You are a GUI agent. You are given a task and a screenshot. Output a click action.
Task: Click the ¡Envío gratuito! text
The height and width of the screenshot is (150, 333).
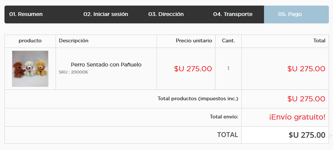coord(297,117)
